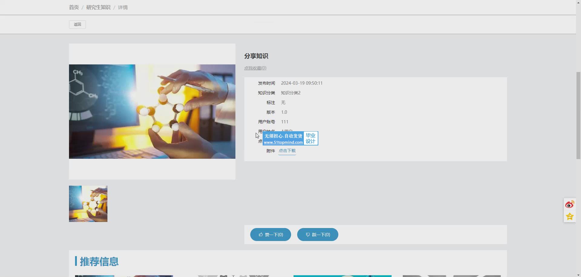Click the 推荐信息 section heading
581x277 pixels.
tap(99, 262)
